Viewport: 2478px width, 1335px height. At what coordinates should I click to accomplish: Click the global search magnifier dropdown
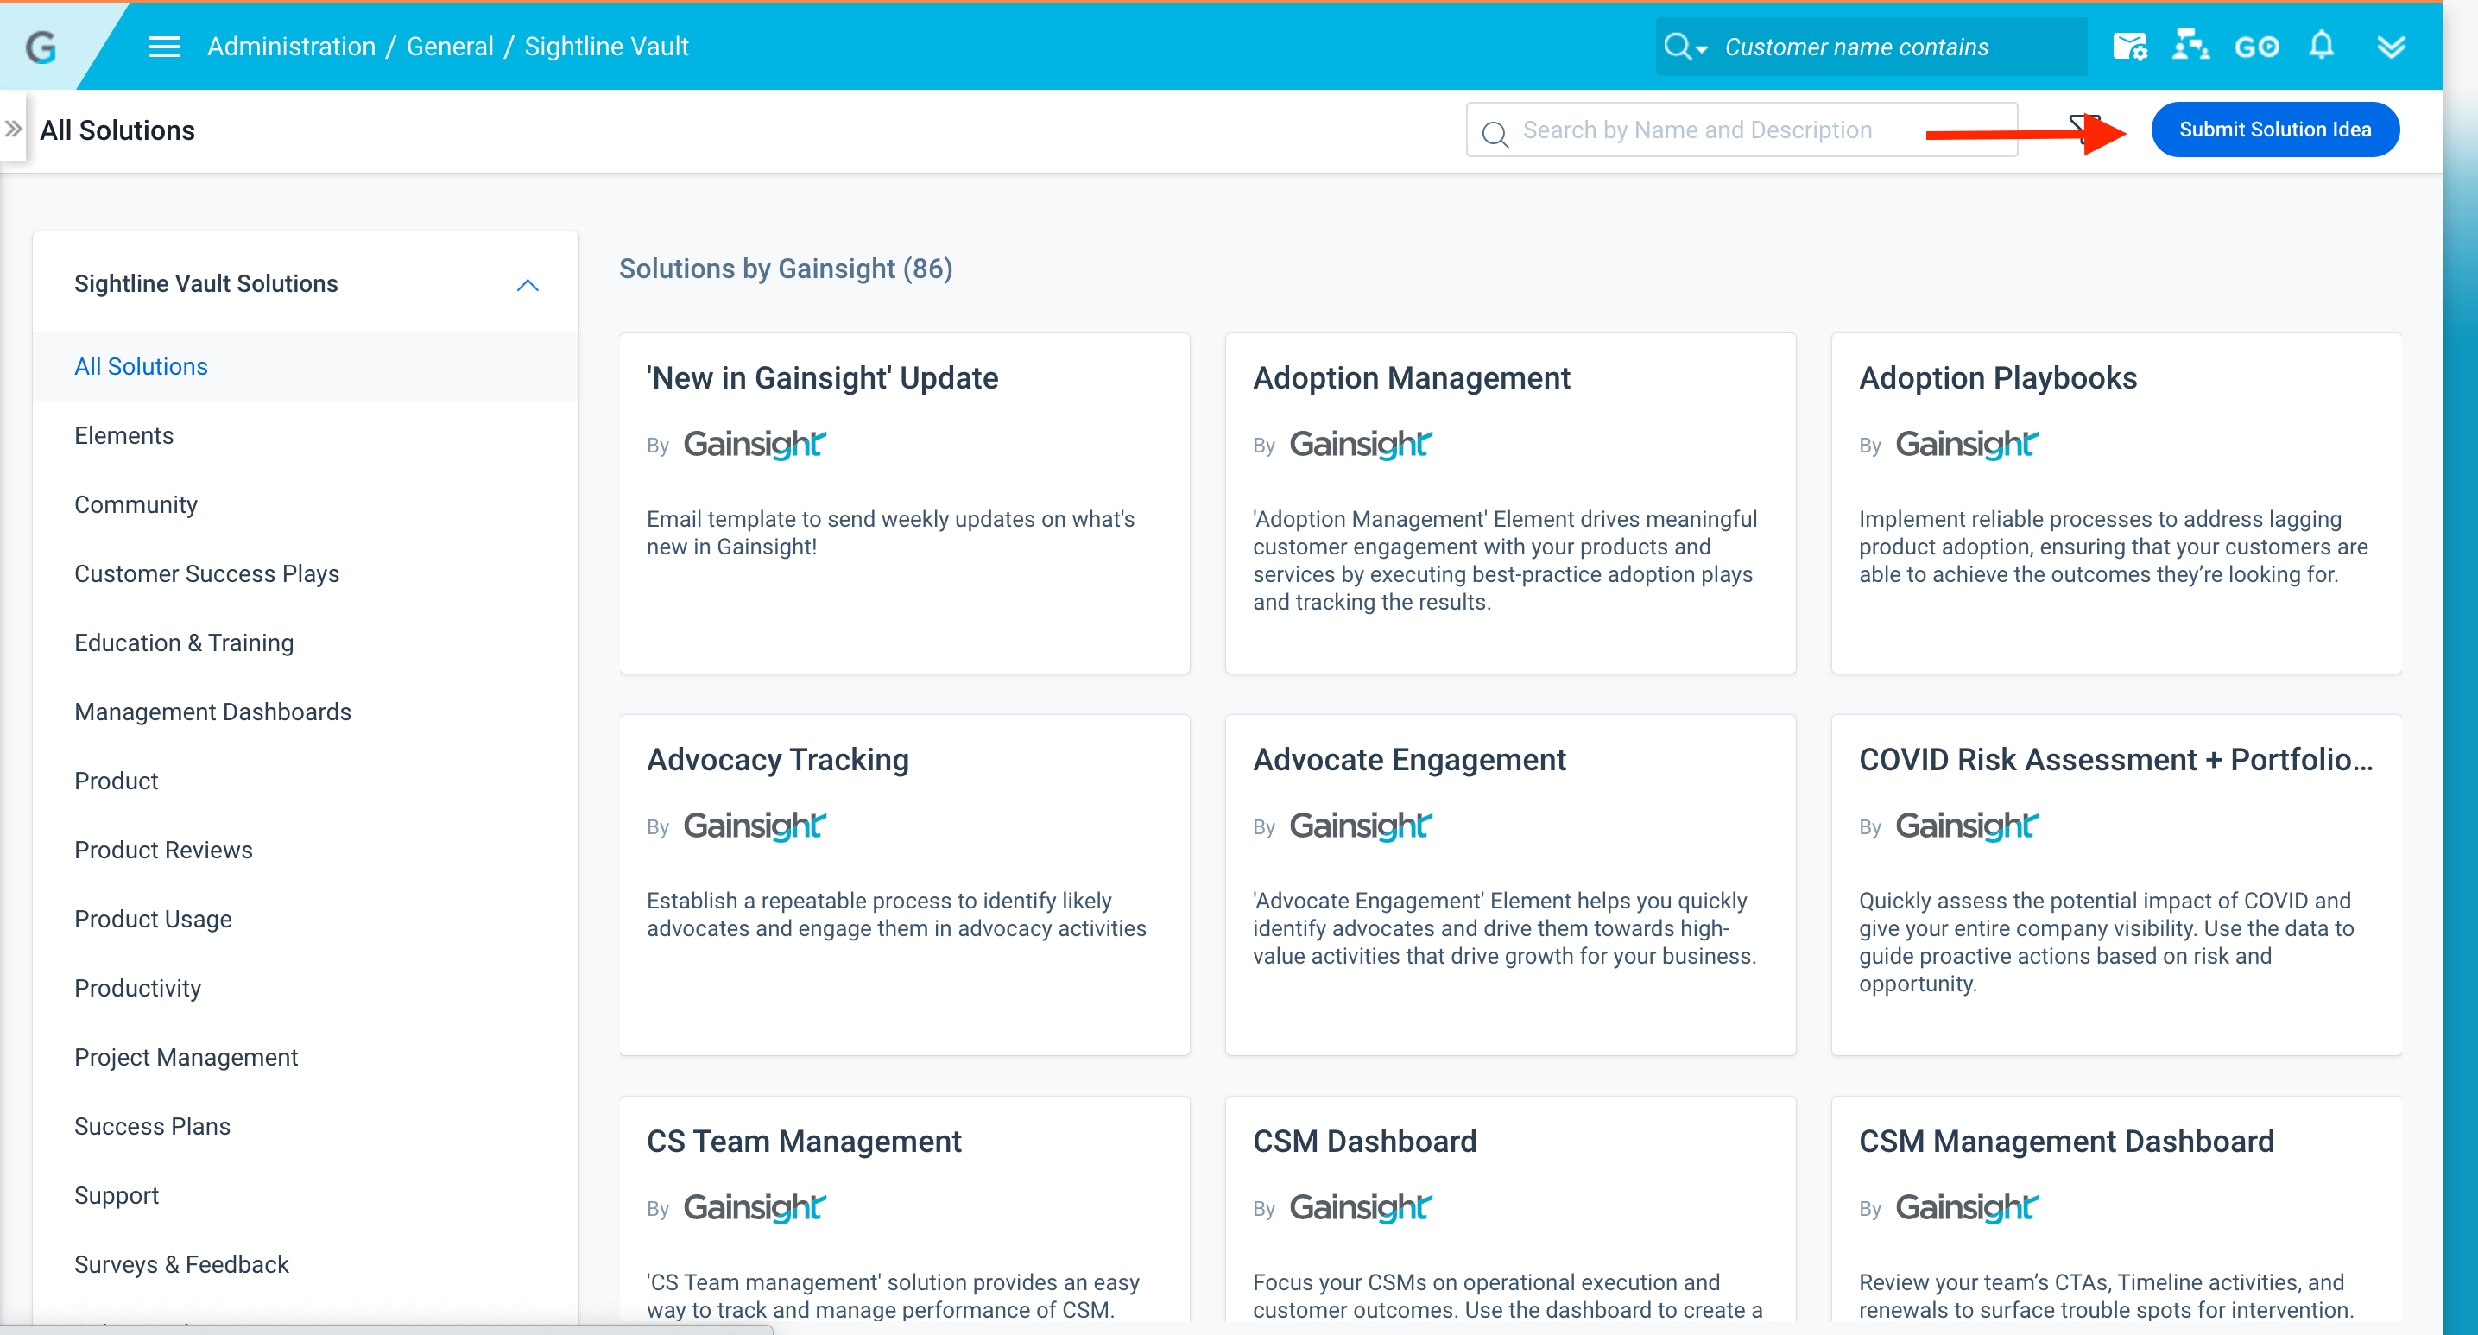pos(1685,46)
